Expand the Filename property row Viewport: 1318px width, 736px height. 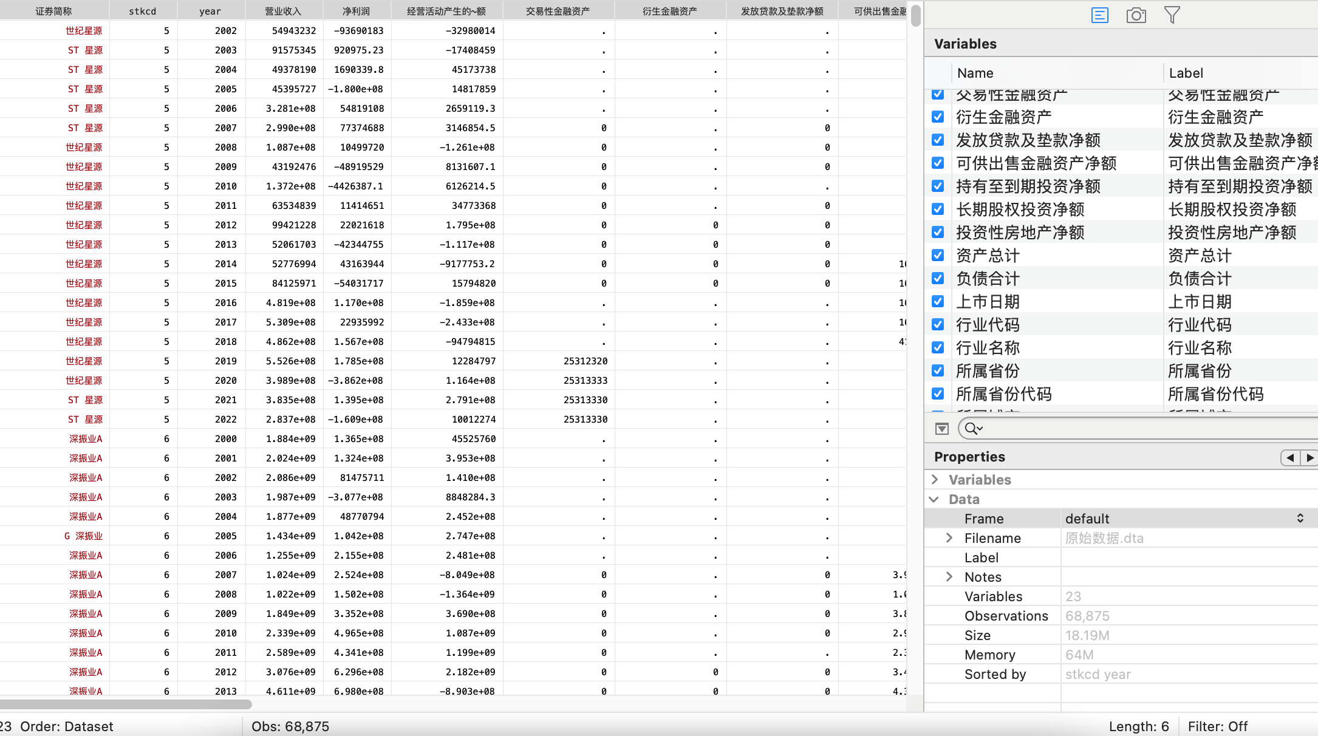coord(949,538)
